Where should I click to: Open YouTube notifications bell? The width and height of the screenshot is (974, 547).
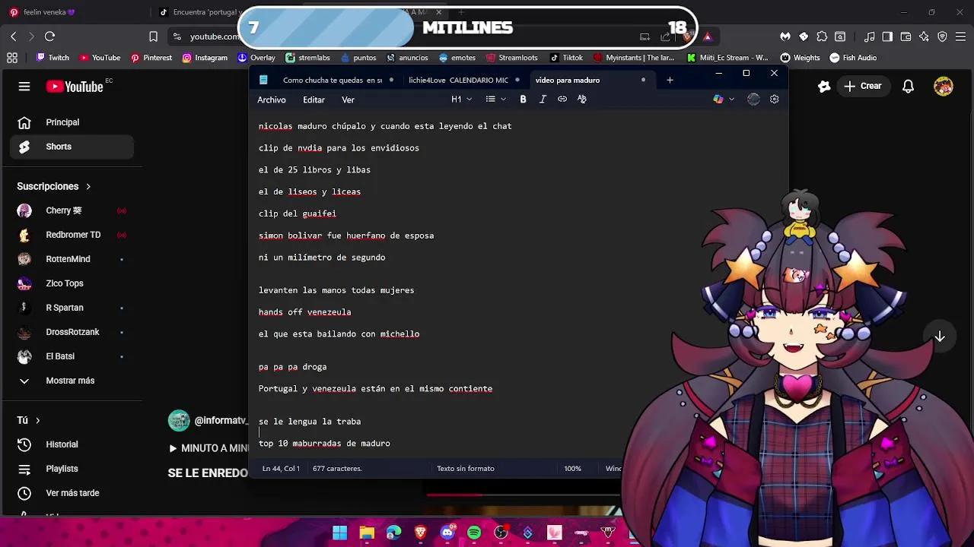click(908, 87)
